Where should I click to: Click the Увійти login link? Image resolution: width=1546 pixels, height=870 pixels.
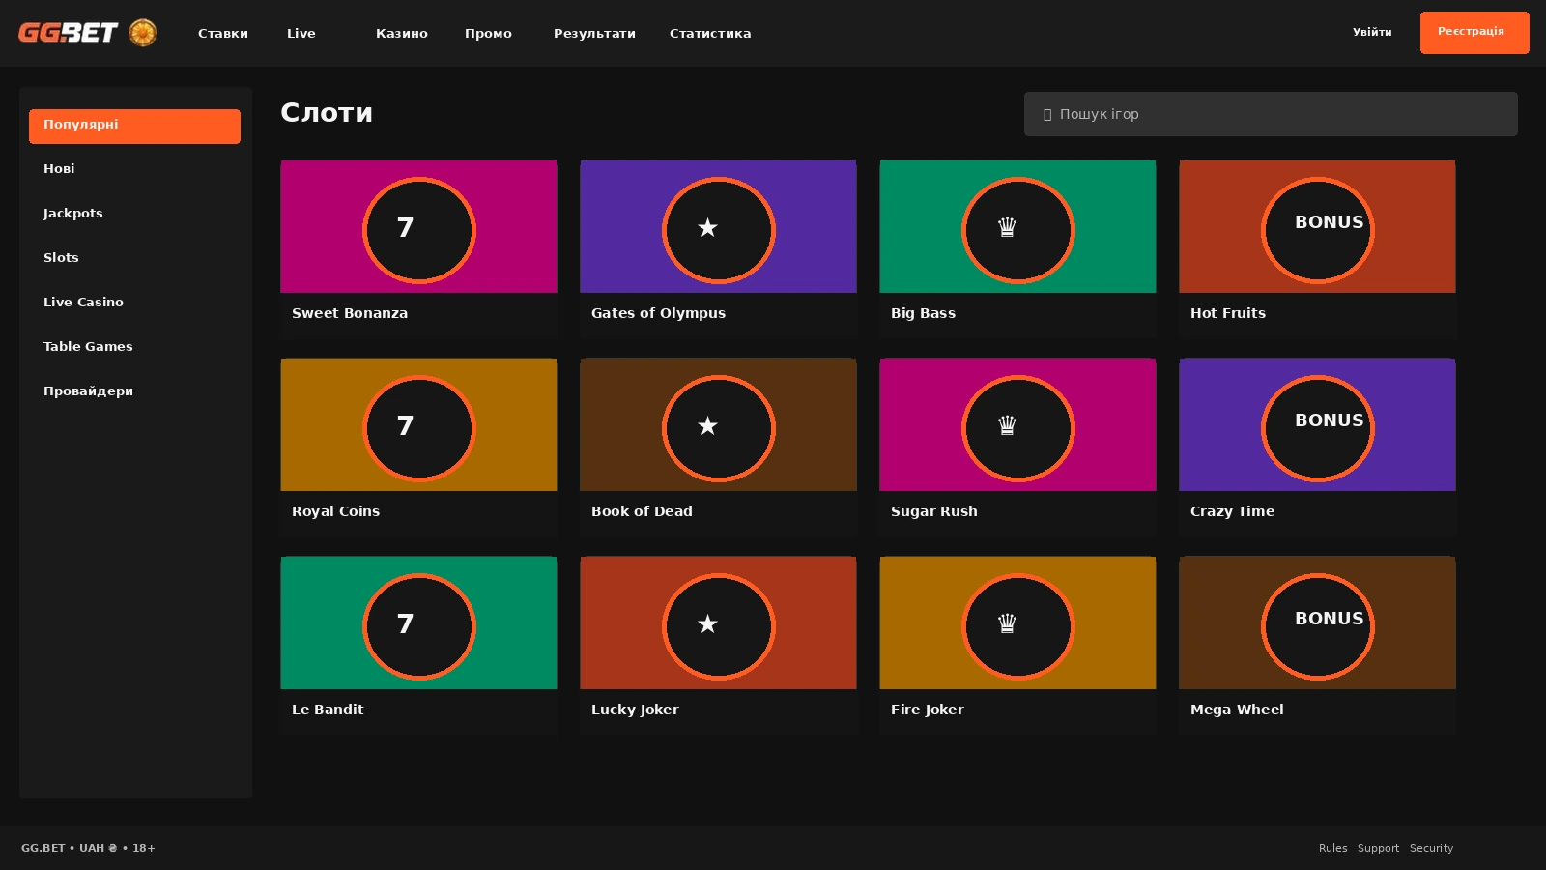(1372, 32)
